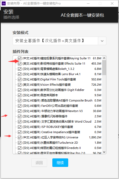Toggle Creative Impatience plugin checkbox

point(19,132)
